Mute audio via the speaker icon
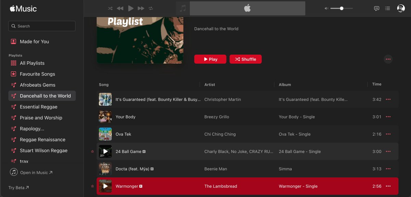411x197 pixels. pos(326,8)
